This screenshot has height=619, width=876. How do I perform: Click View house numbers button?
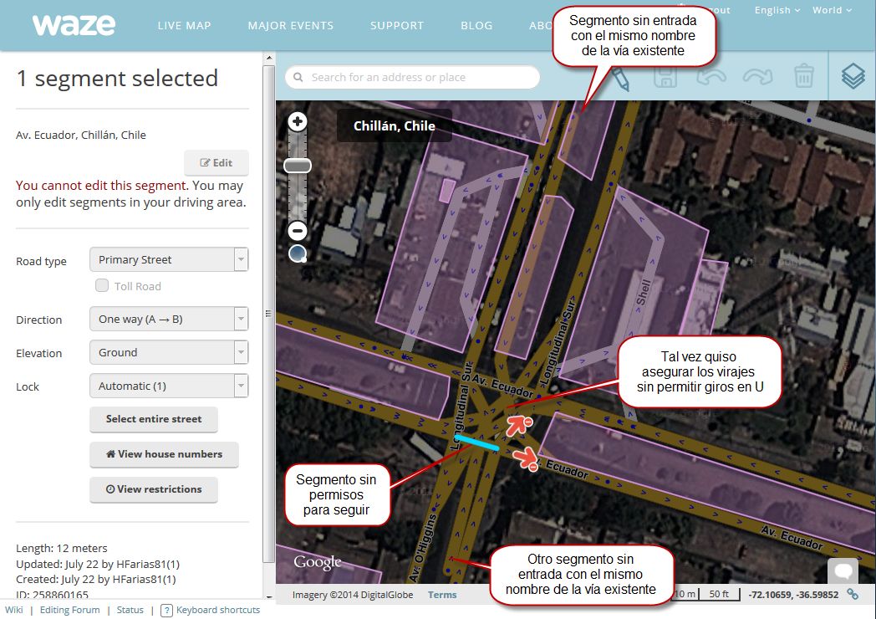[164, 454]
